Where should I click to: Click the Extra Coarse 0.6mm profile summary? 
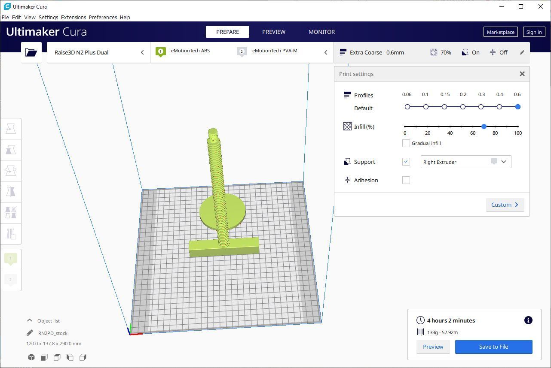pos(372,52)
